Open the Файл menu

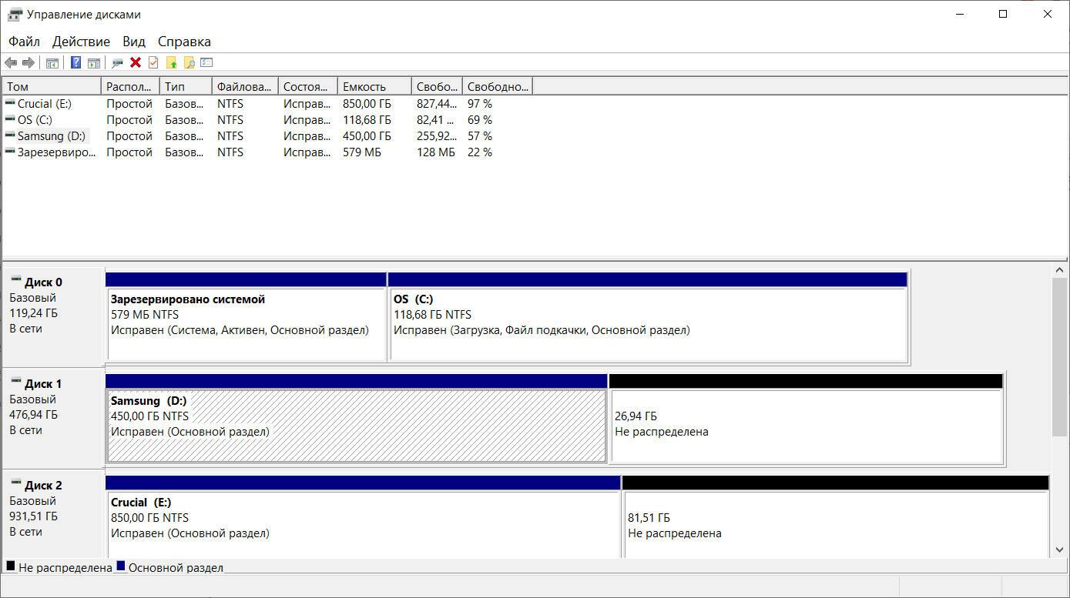tap(25, 42)
